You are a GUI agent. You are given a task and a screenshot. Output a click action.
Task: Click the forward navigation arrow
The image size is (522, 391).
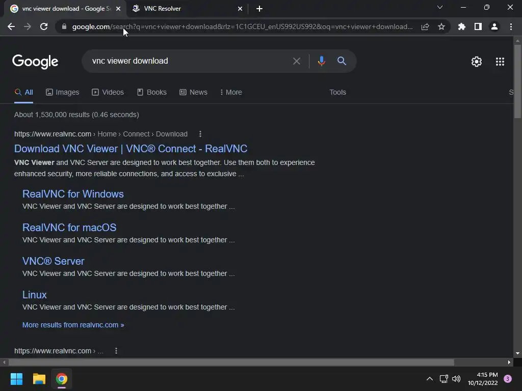28,26
